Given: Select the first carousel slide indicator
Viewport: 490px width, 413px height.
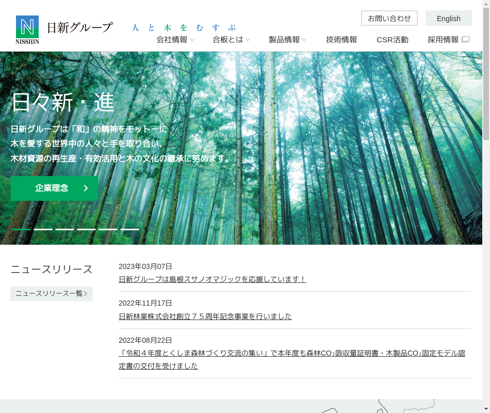Looking at the screenshot, I should pos(22,229).
